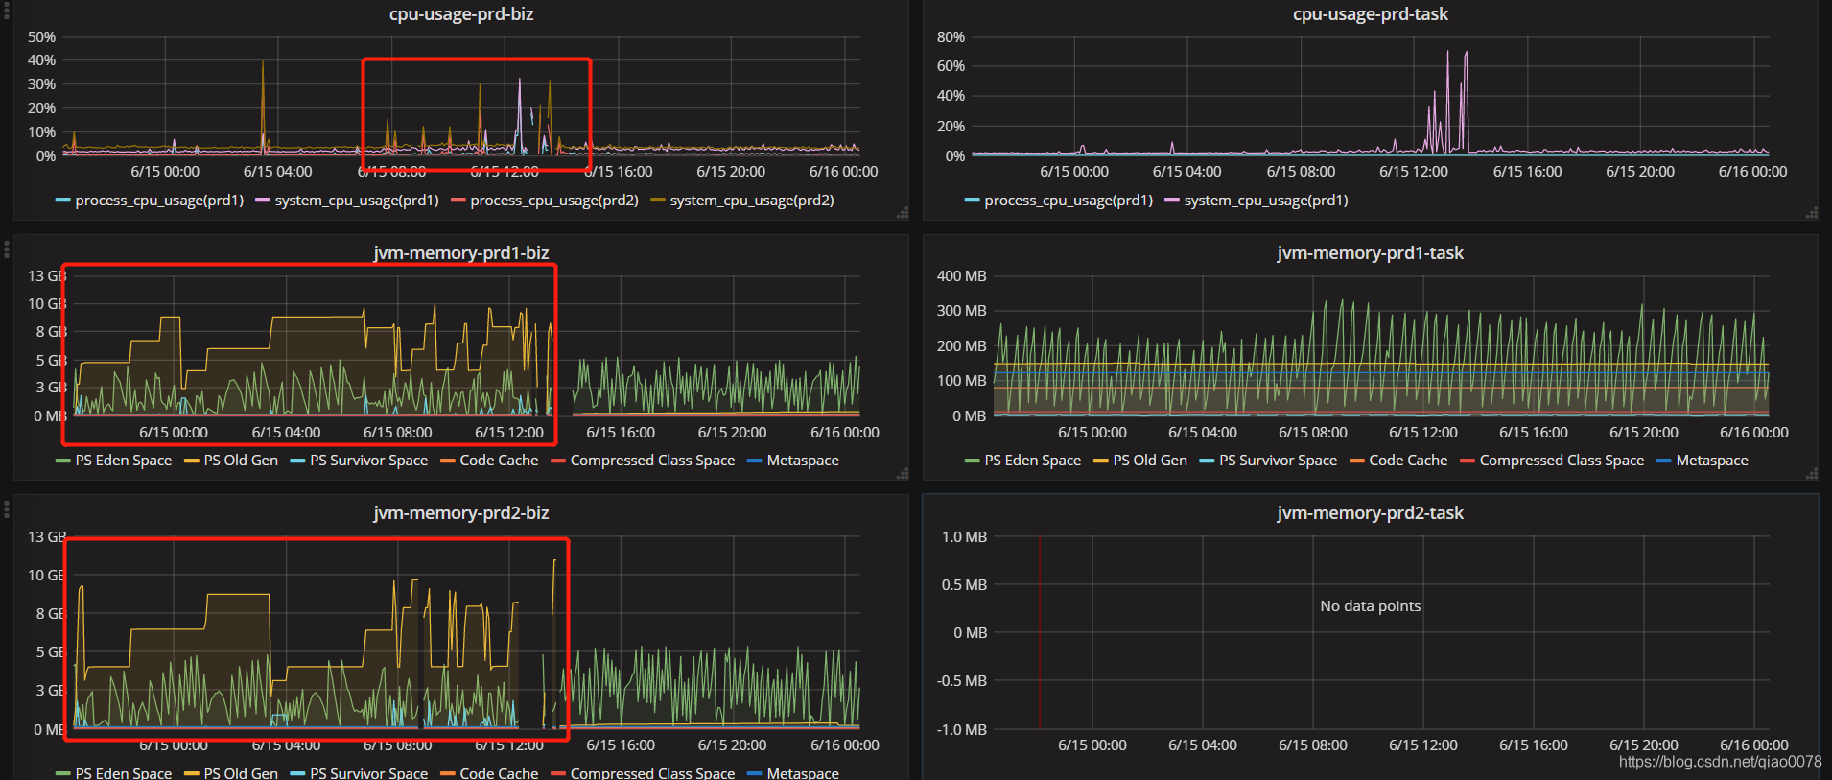Click the resize handle of the jvm-memory-prd1-biz panel
The height and width of the screenshot is (780, 1832).
tap(903, 474)
